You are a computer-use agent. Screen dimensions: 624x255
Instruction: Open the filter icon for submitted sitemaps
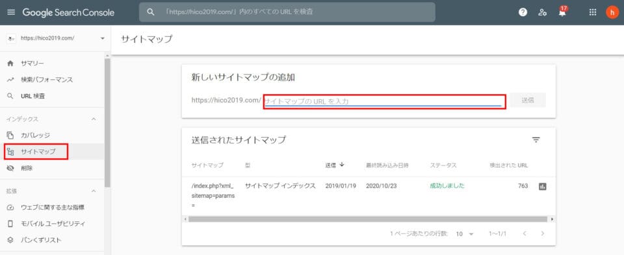(536, 140)
